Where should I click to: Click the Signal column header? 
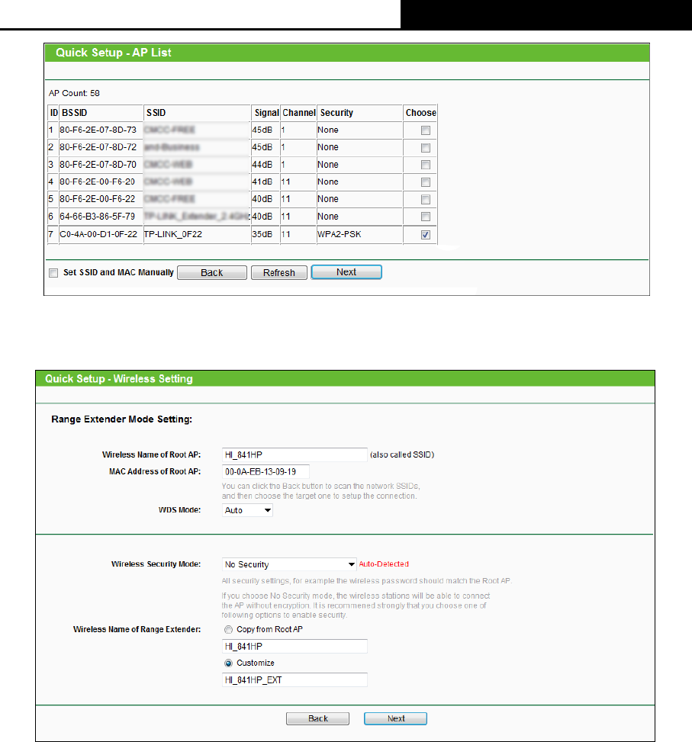coord(266,113)
